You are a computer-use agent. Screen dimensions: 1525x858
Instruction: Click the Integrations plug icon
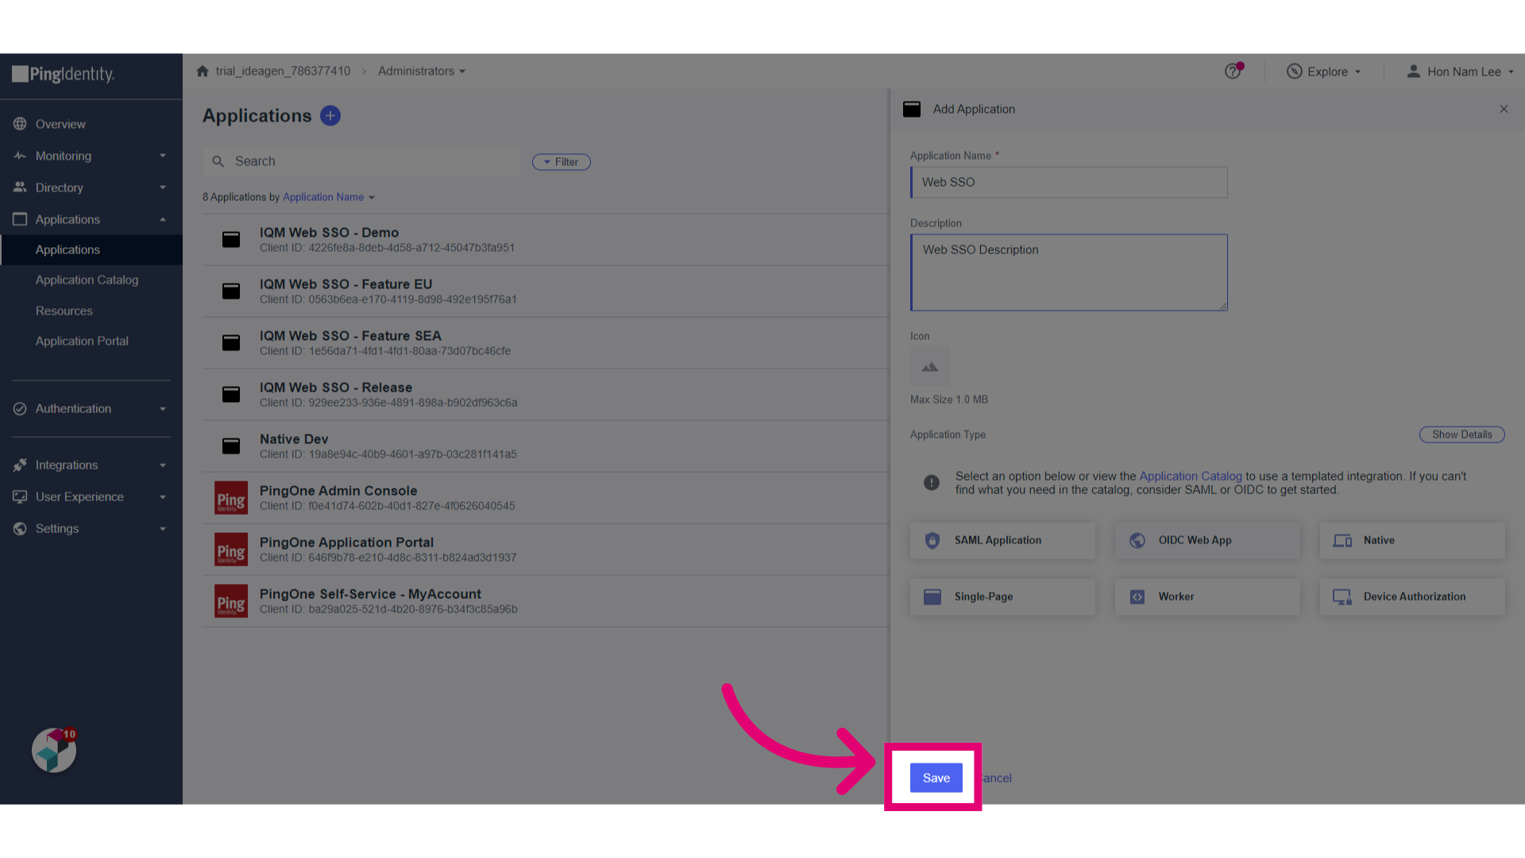20,465
